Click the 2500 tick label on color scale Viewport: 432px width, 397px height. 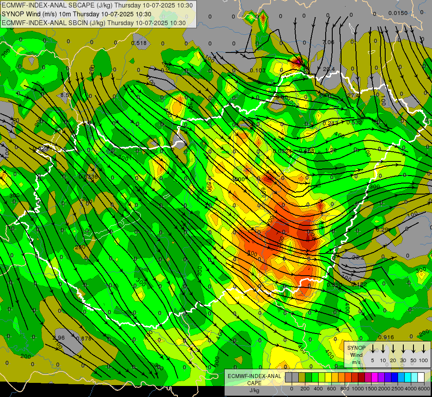point(398,389)
